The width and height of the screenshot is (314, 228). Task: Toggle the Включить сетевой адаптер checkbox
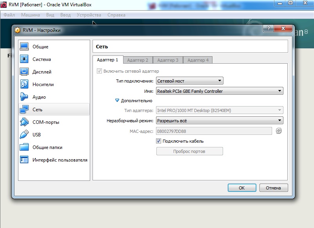coord(99,71)
